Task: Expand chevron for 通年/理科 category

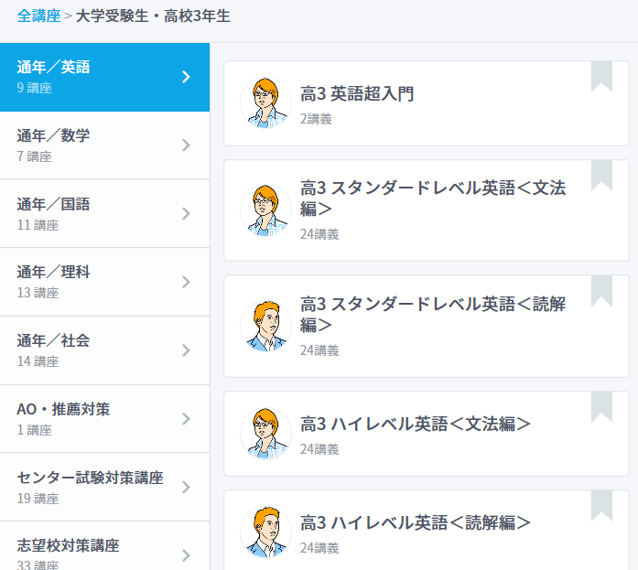Action: [x=186, y=282]
